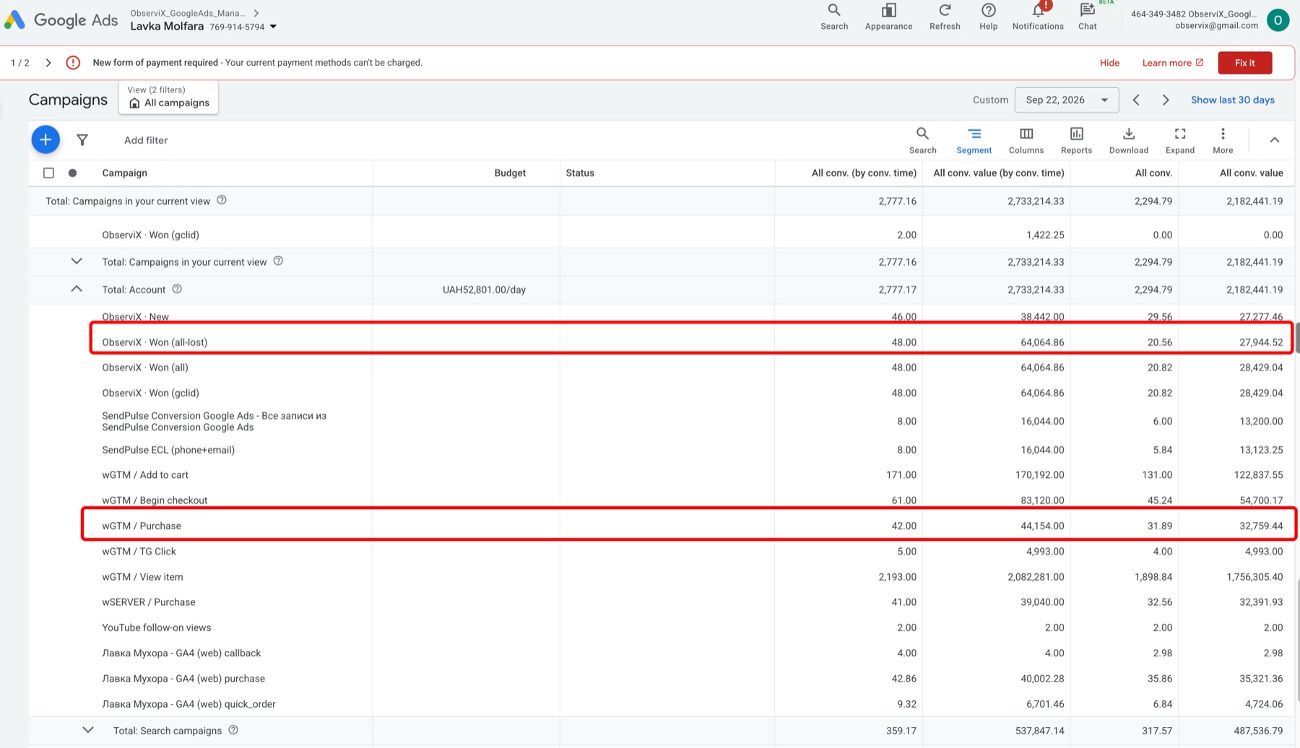The width and height of the screenshot is (1300, 748).
Task: Collapse the Total: Account row
Action: point(77,289)
